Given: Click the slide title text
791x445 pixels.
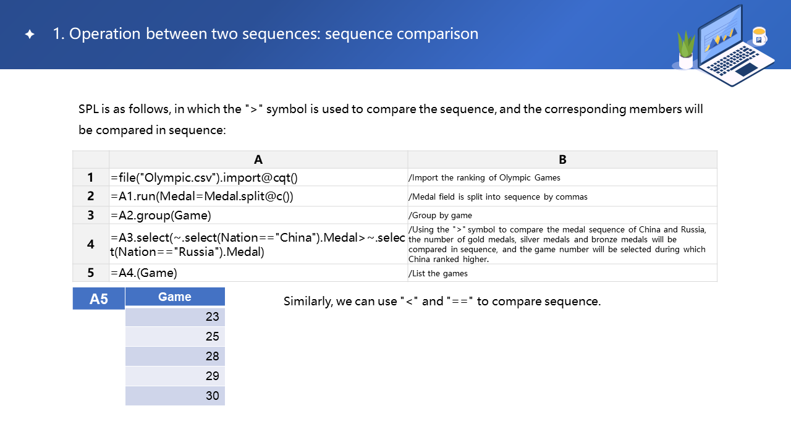Looking at the screenshot, I should click(x=266, y=34).
